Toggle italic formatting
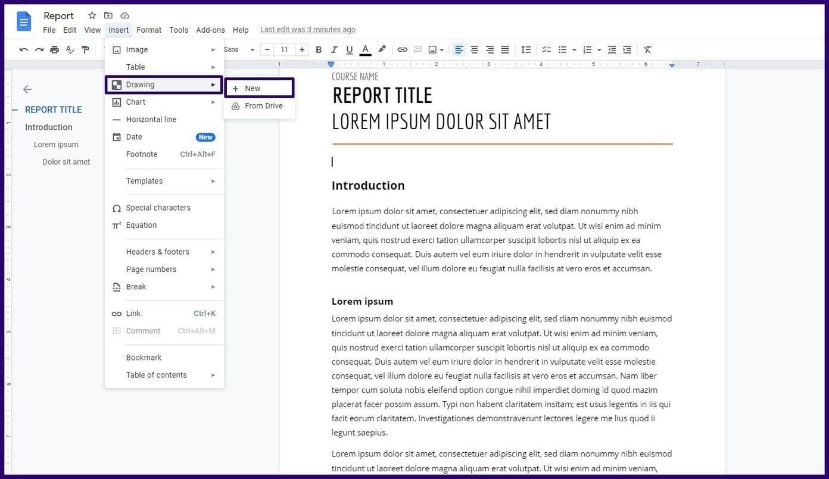This screenshot has width=829, height=479. [x=334, y=49]
